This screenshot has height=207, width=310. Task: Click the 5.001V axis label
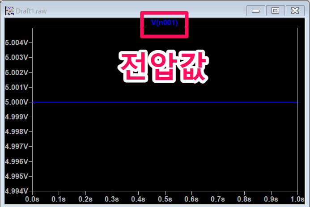(x=17, y=87)
